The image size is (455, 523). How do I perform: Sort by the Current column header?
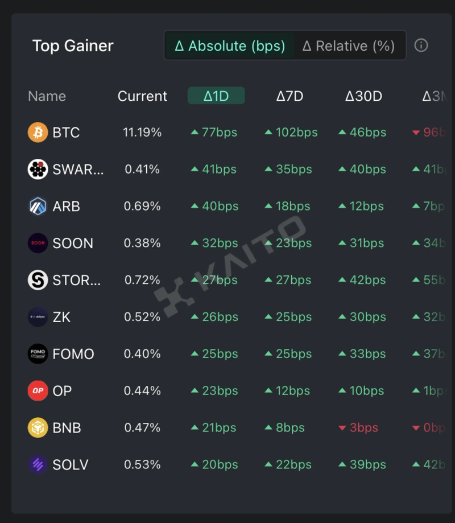(142, 96)
